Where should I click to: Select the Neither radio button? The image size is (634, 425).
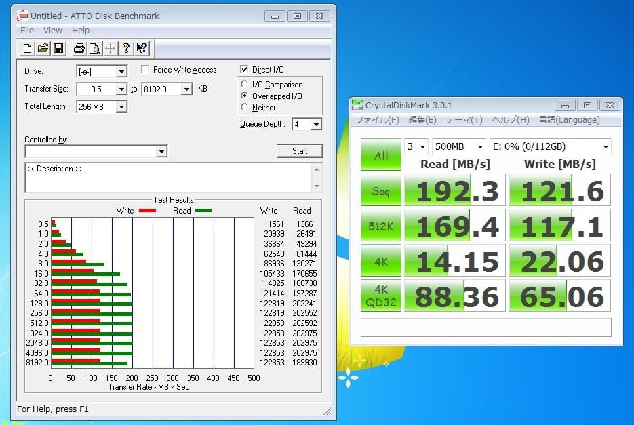pos(244,107)
